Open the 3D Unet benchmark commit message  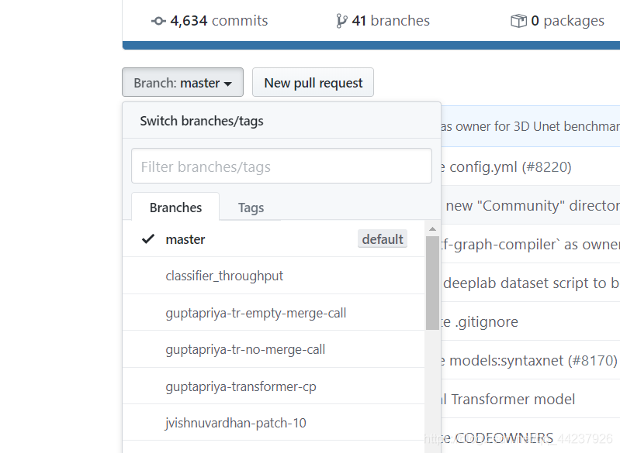point(530,126)
